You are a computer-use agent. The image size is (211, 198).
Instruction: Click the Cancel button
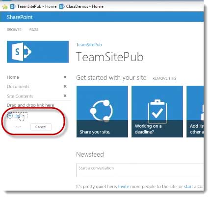tap(41, 127)
